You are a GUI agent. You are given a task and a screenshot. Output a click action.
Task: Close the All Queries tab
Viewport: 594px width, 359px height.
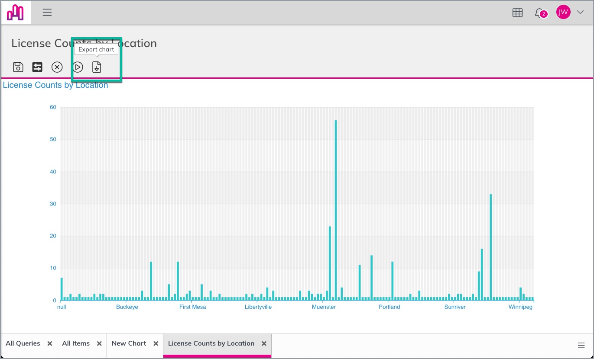pos(50,343)
